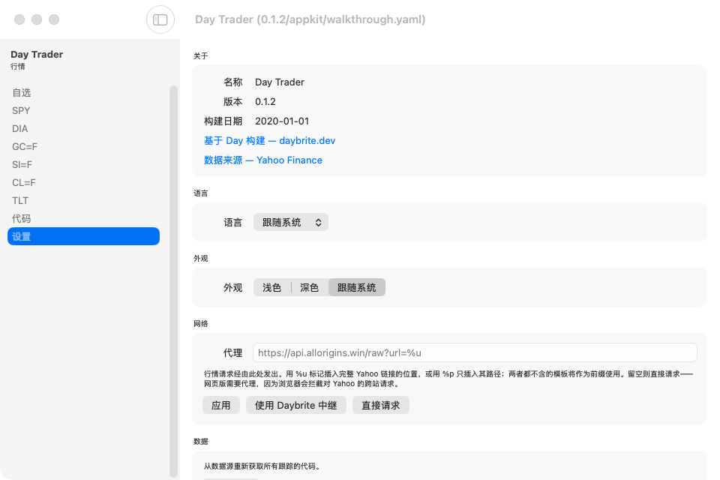Click the sidebar vertical scrollbar
Screen dimensions: 720x480
pyautogui.click(x=173, y=281)
